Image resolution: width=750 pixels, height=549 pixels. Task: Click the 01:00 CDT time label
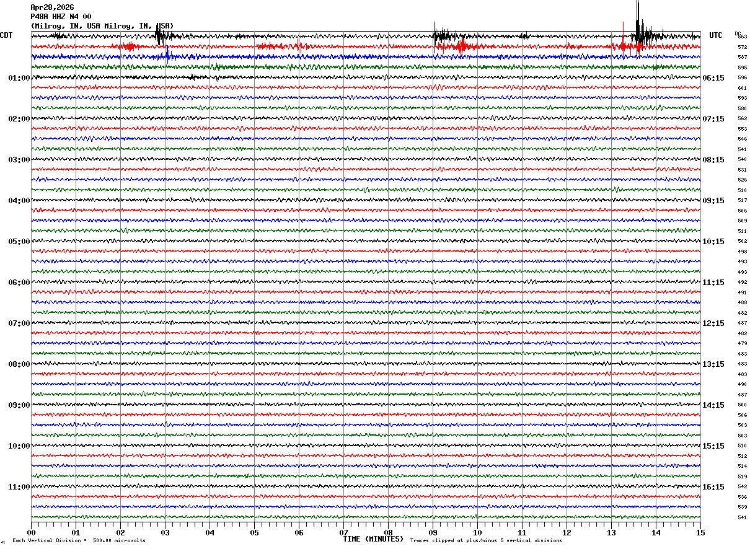pos(19,78)
